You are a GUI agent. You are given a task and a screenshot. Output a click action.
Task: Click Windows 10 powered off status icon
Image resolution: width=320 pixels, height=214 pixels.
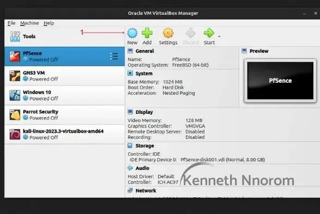point(25,98)
